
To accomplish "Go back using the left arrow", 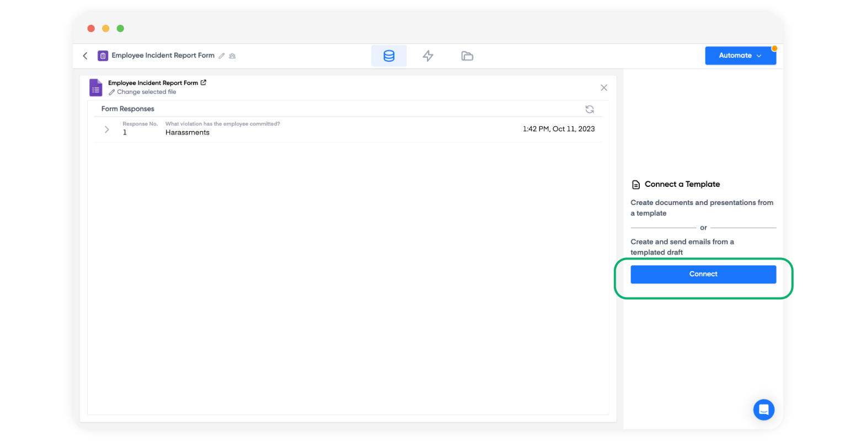I will tap(85, 56).
